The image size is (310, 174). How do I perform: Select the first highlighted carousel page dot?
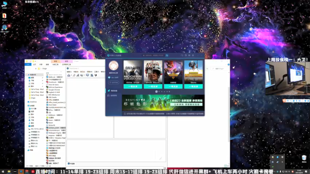[x=157, y=92]
